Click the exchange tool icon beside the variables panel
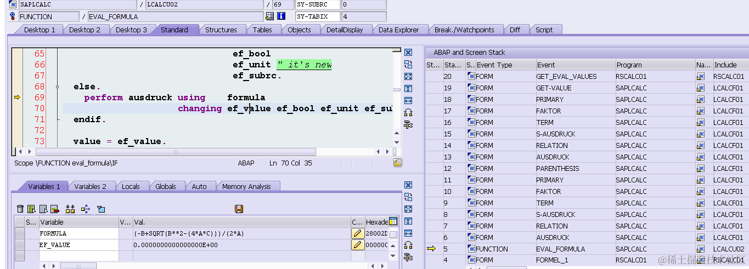Viewport: 749px width, 269px height. tap(408, 197)
